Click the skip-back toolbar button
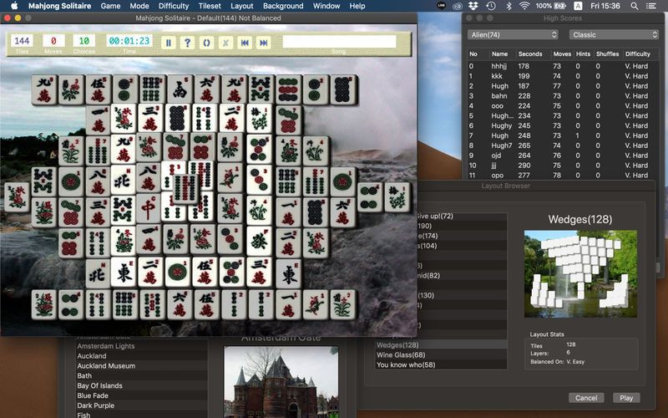The width and height of the screenshot is (668, 418). click(x=245, y=43)
